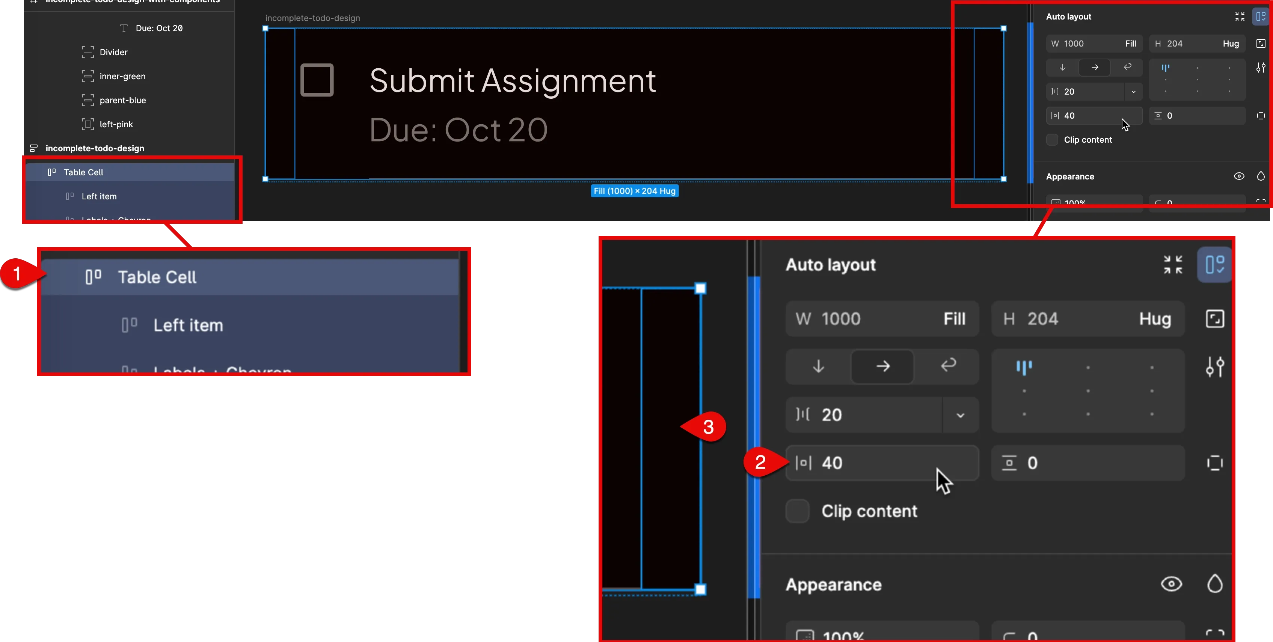Pick top-left alignment in nine-dot grid
This screenshot has height=642, width=1273.
pyautogui.click(x=1024, y=367)
